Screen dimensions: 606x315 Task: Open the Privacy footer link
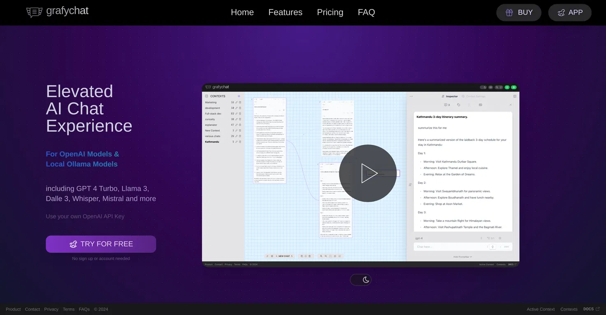click(51, 309)
